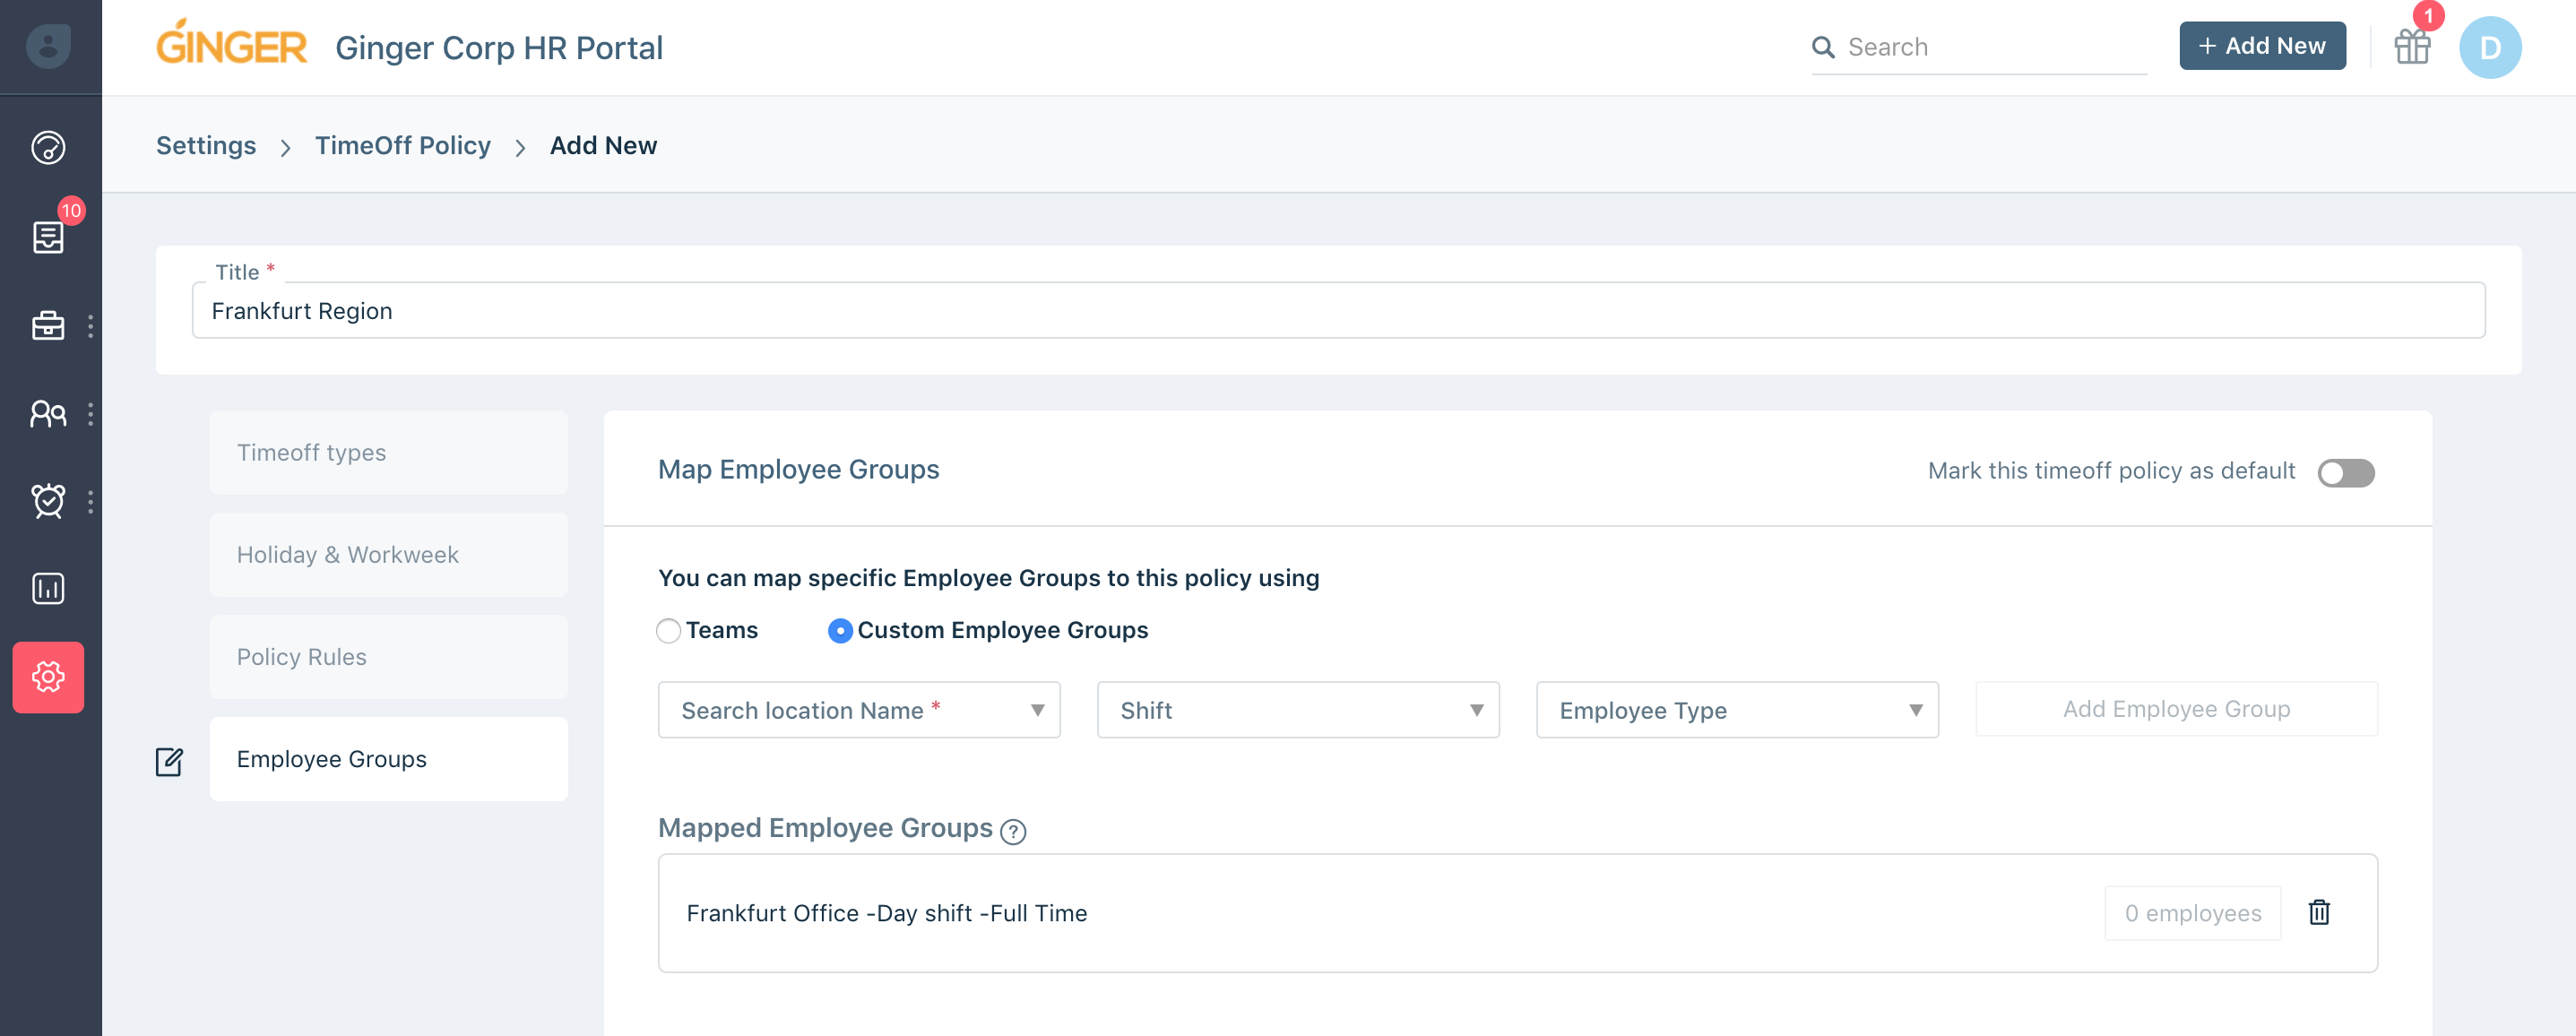Image resolution: width=2576 pixels, height=1036 pixels.
Task: Open the Timeoff types tab
Action: [x=388, y=452]
